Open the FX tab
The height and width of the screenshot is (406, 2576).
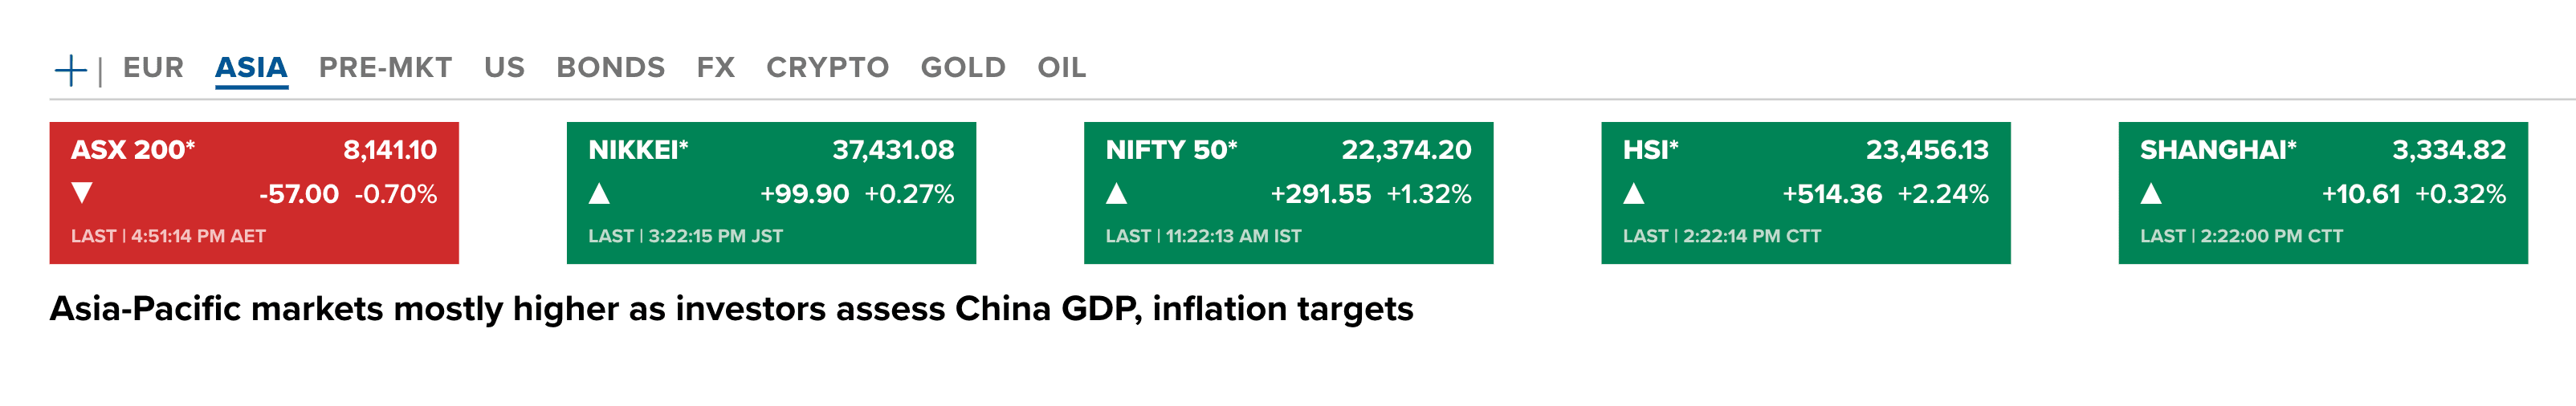click(715, 68)
